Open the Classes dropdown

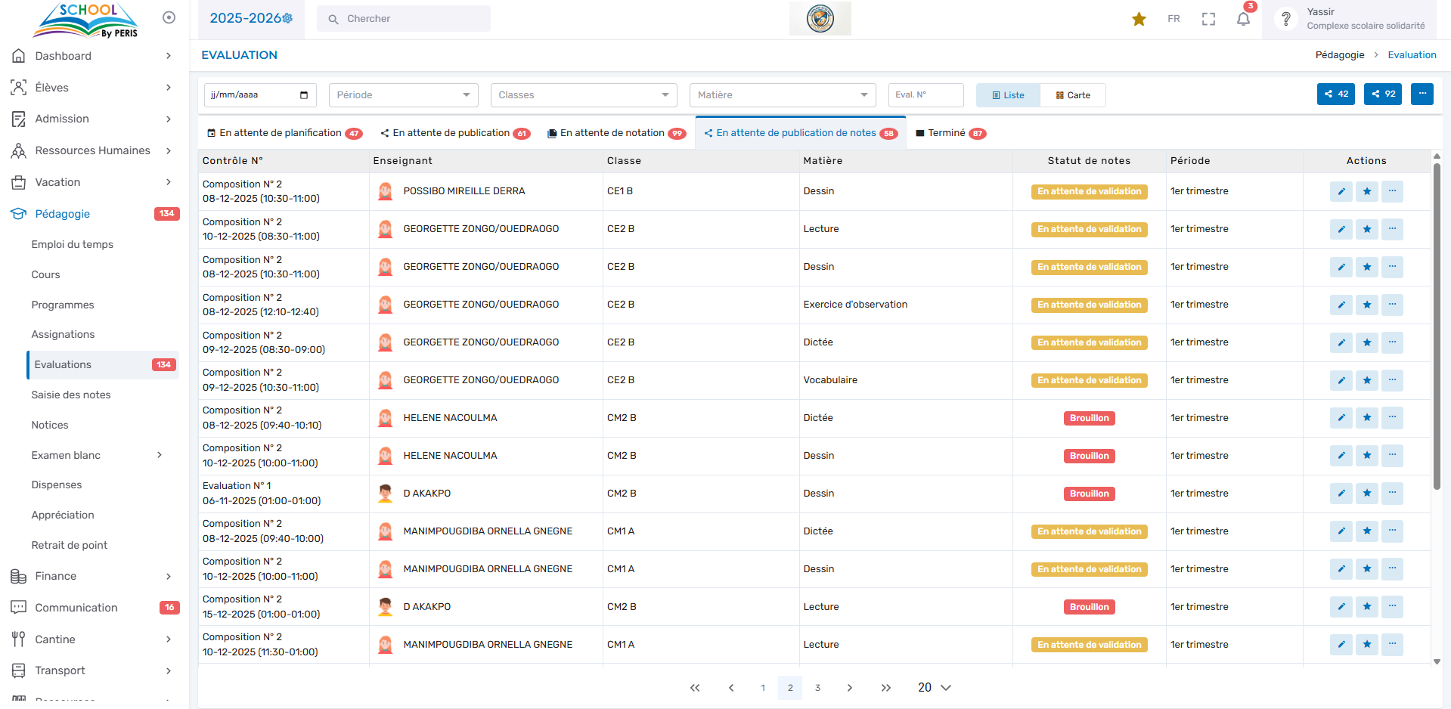[583, 95]
